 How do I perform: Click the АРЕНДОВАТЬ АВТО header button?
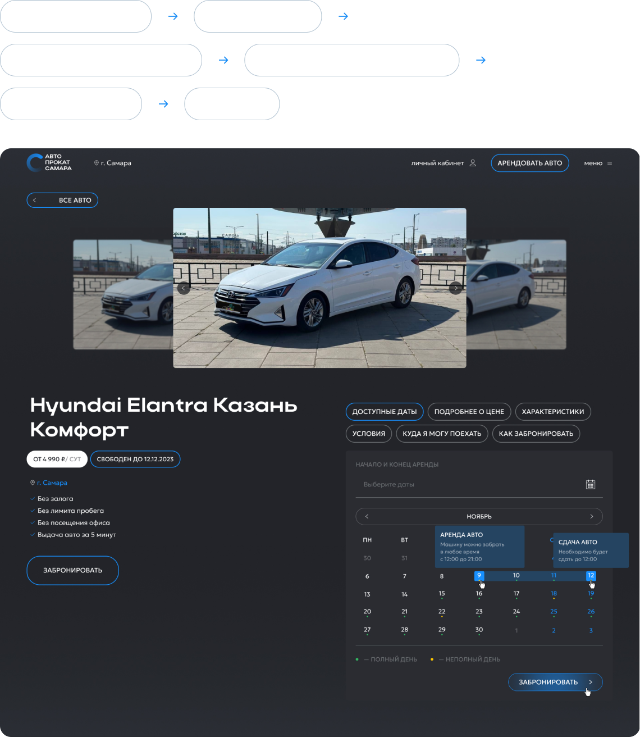click(530, 163)
